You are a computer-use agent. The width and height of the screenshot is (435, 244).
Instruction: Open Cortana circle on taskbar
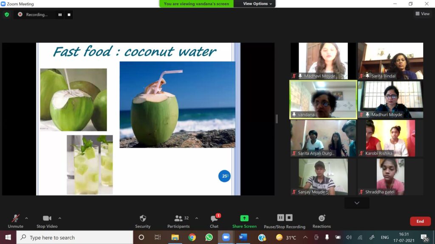pyautogui.click(x=141, y=237)
